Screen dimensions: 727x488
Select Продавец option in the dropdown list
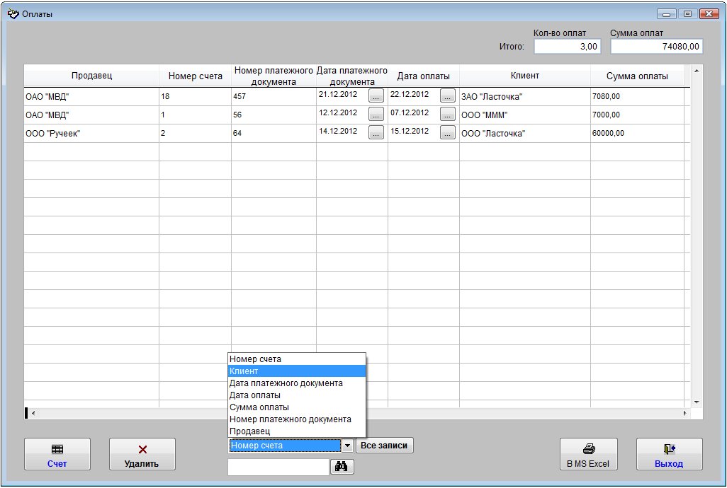[296, 431]
